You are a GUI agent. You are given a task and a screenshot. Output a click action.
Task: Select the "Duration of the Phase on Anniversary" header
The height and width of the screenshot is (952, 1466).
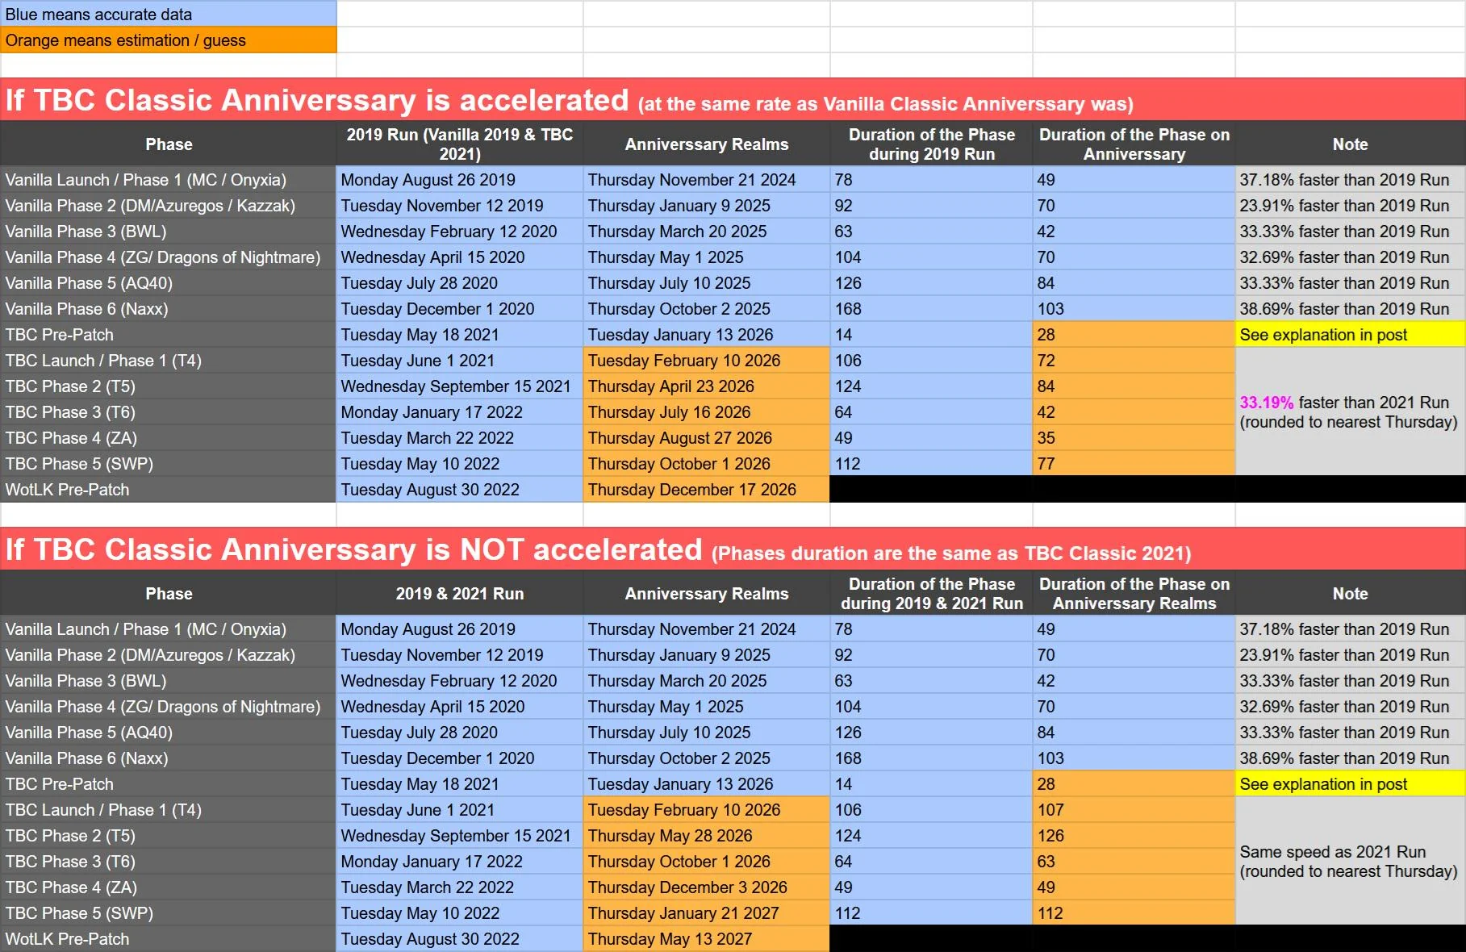click(1134, 144)
